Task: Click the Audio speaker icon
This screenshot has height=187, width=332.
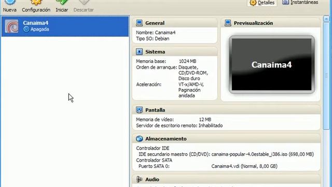Action: pyautogui.click(x=139, y=179)
